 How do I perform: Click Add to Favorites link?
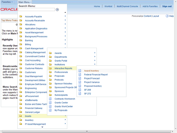(x=150, y=6)
